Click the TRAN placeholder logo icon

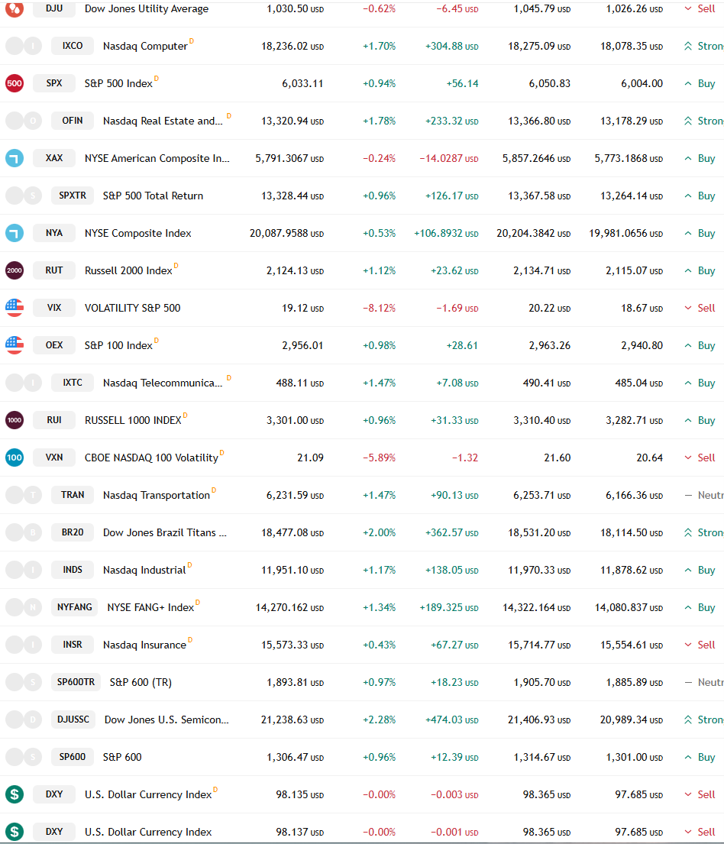[24, 495]
